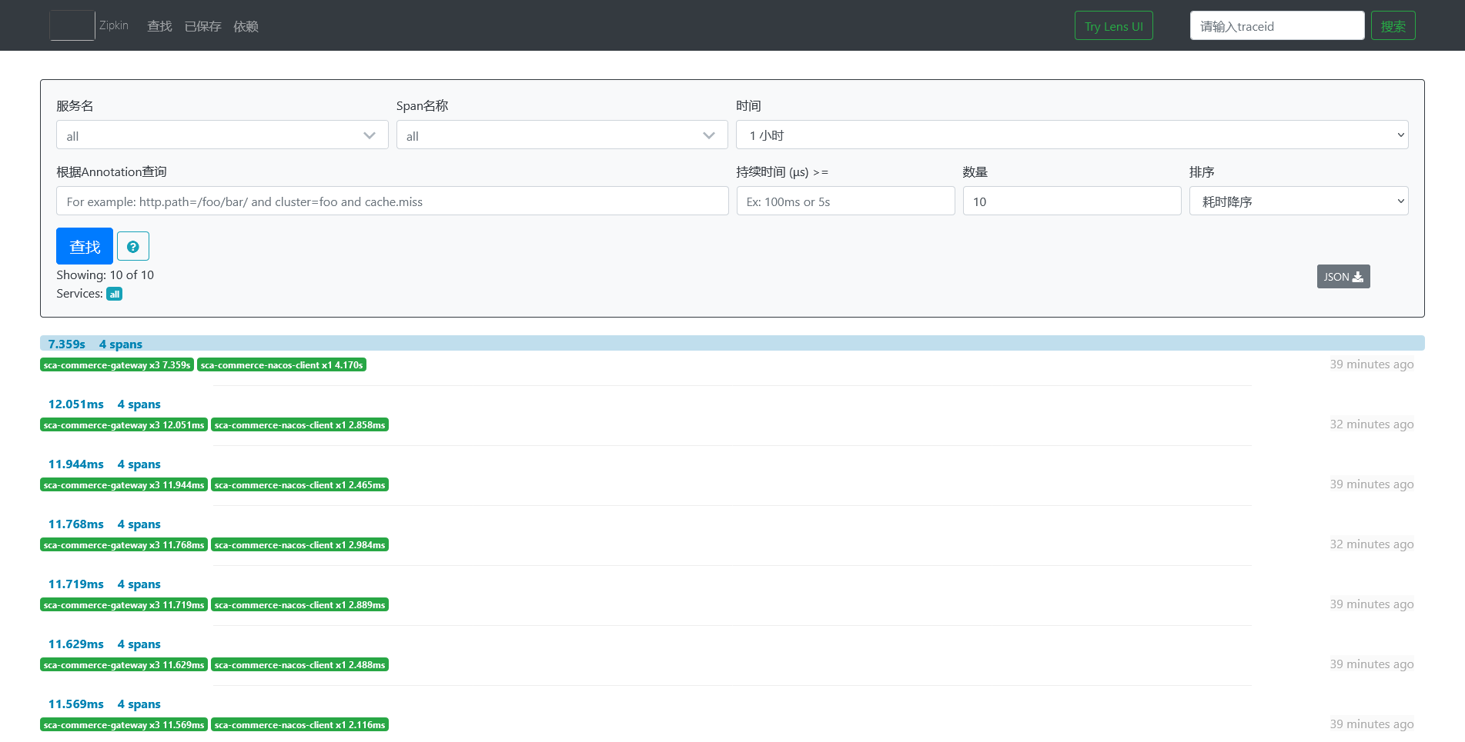Focus the 持续时间 duration input field

[846, 201]
